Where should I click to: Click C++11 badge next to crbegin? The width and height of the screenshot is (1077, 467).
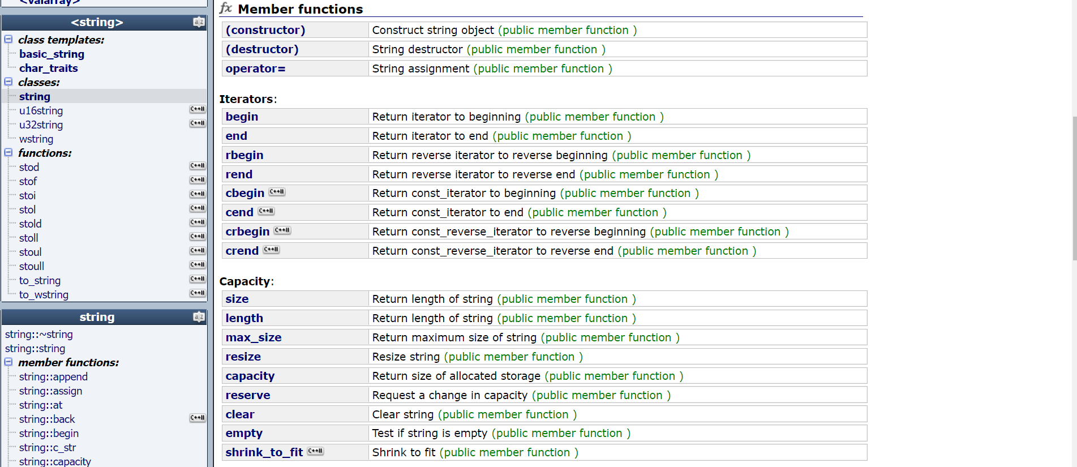click(282, 230)
